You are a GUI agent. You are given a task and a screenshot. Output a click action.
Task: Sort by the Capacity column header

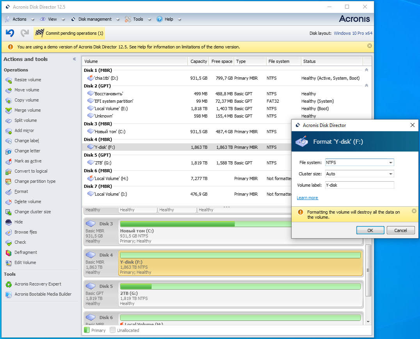198,61
